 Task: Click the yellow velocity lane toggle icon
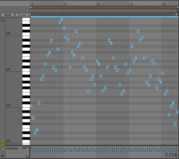(x=2, y=144)
